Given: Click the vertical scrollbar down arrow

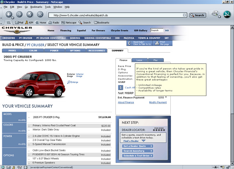Looking at the screenshot, I should click(232, 163).
